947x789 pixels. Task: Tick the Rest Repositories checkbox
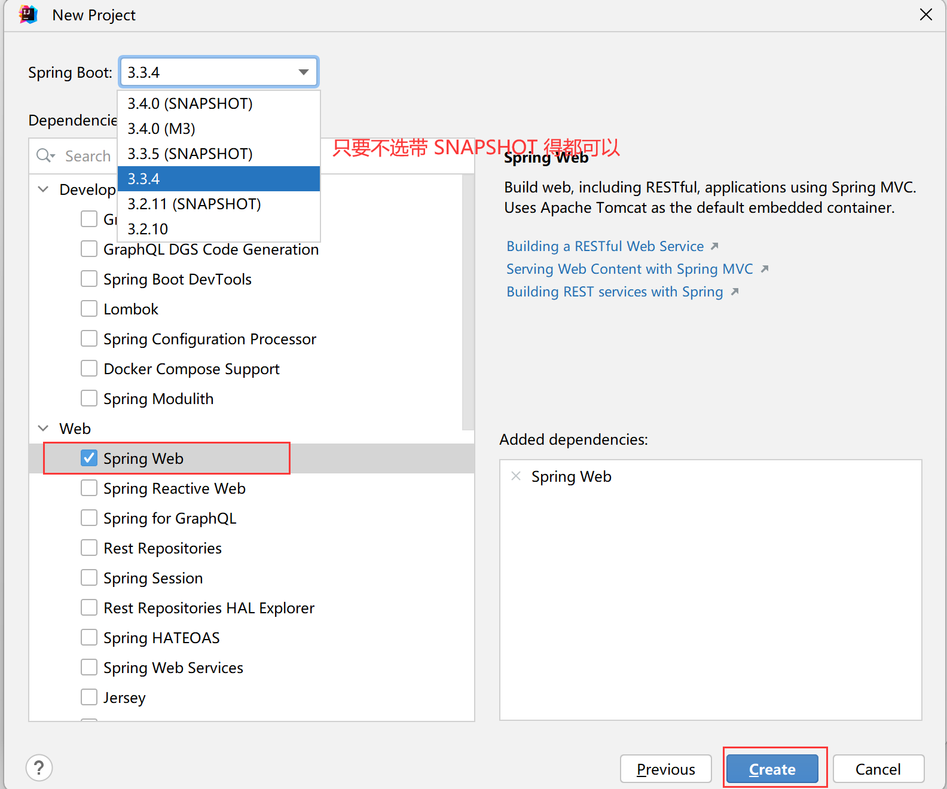pyautogui.click(x=89, y=548)
